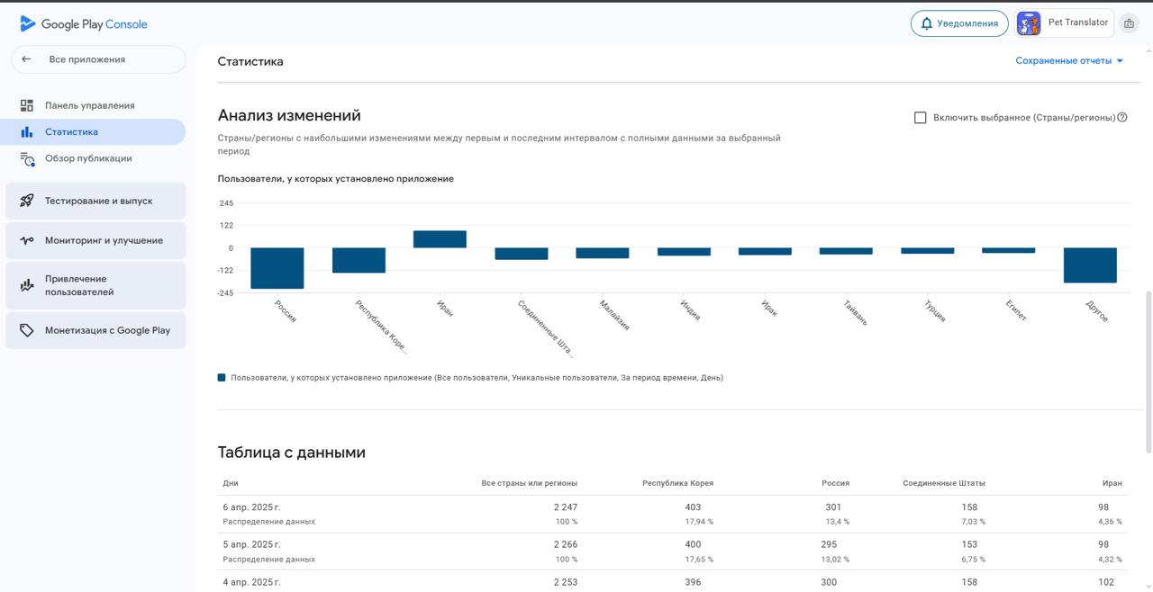Open the Панель управления dashboard icon
The image size is (1153, 592).
(x=29, y=105)
